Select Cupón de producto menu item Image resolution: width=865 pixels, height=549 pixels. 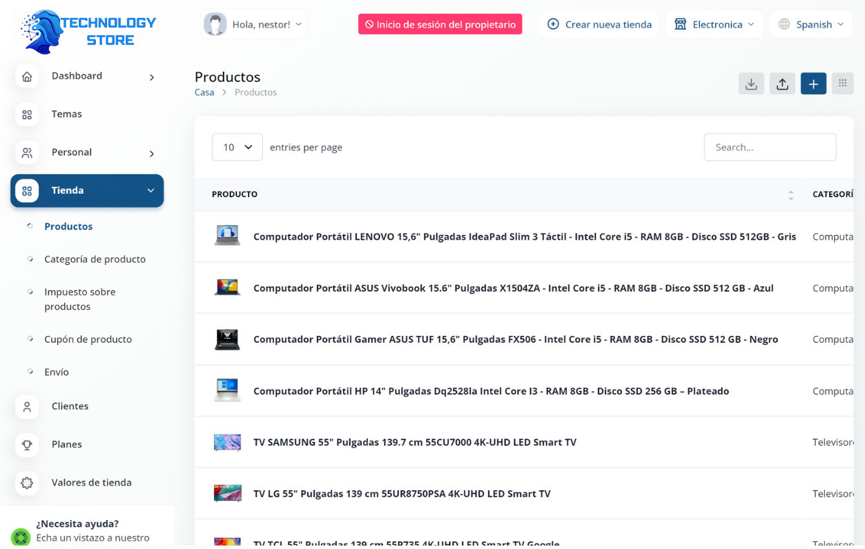click(x=88, y=339)
